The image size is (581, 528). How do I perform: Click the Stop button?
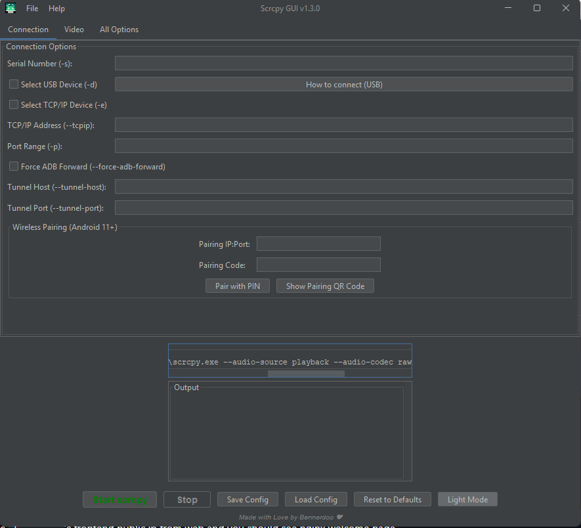[187, 500]
